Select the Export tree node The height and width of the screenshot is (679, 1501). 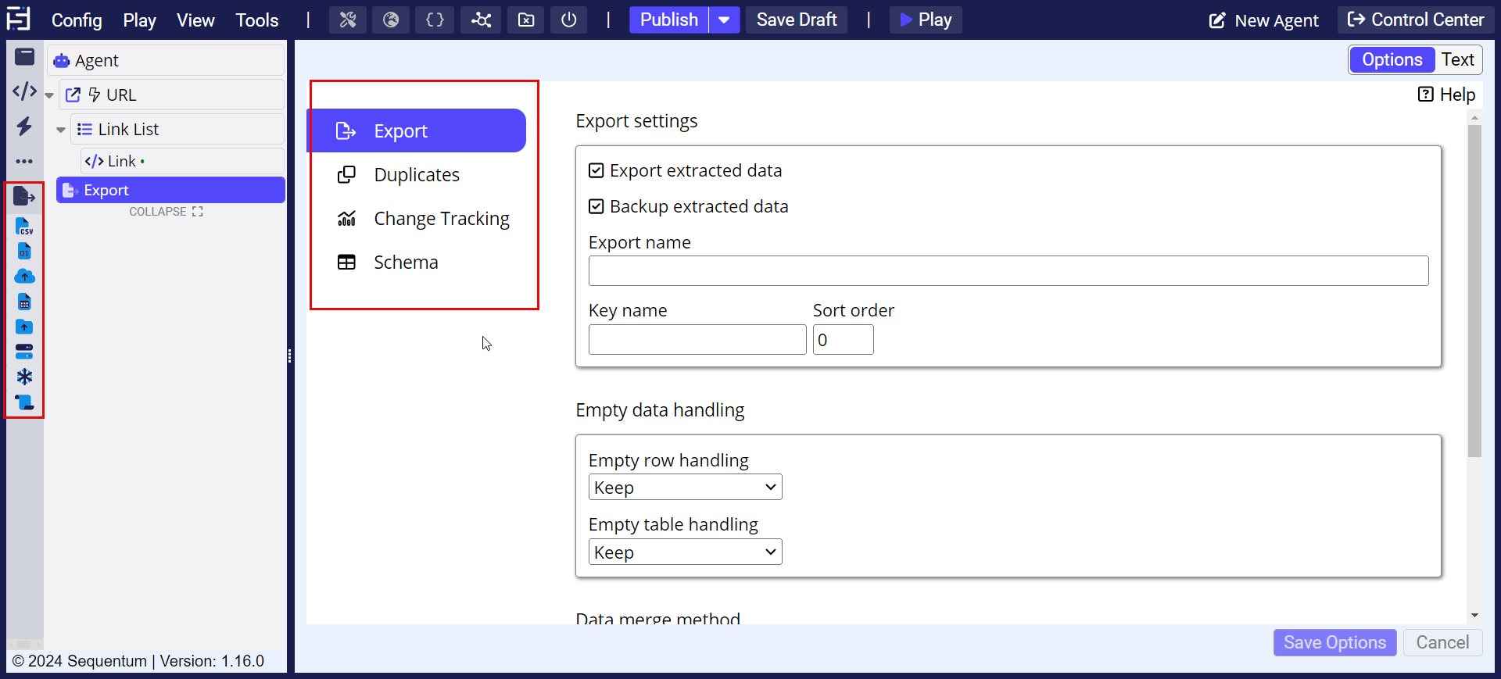[x=170, y=190]
